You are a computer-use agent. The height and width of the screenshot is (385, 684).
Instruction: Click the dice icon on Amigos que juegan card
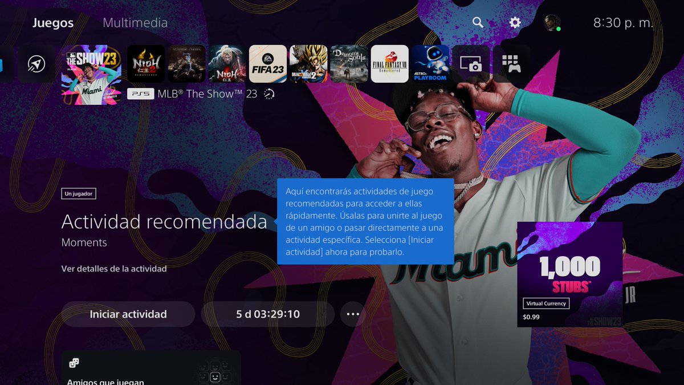(74, 363)
